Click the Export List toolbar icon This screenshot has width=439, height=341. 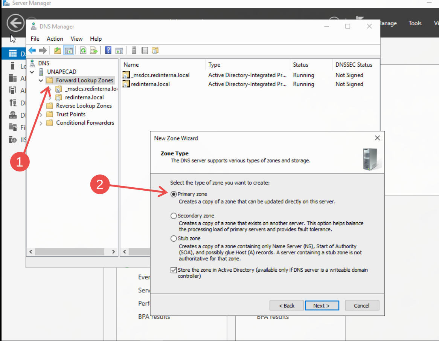pos(94,50)
